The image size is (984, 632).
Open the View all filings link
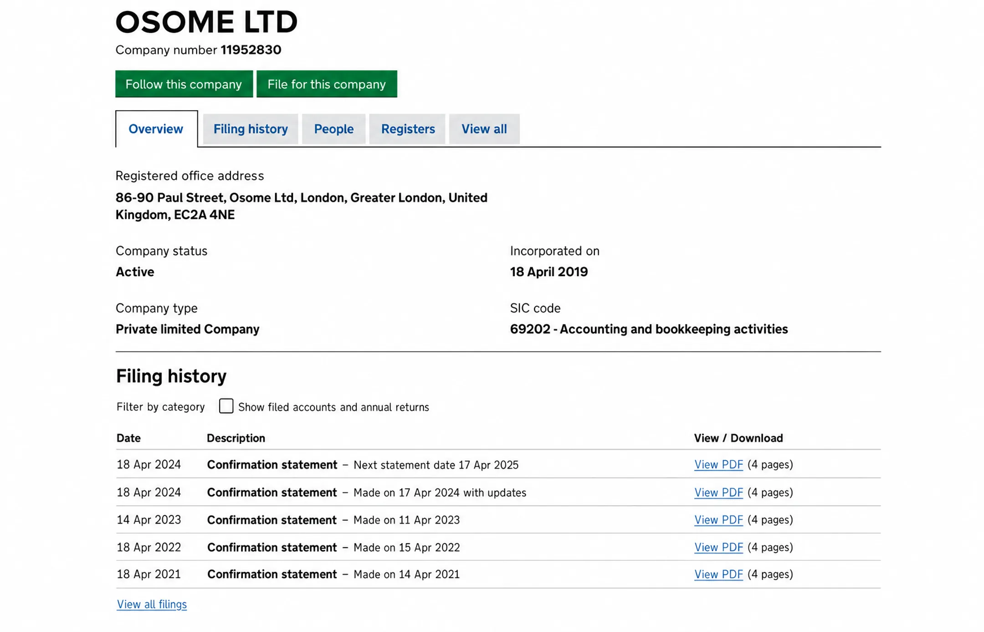[x=152, y=604]
